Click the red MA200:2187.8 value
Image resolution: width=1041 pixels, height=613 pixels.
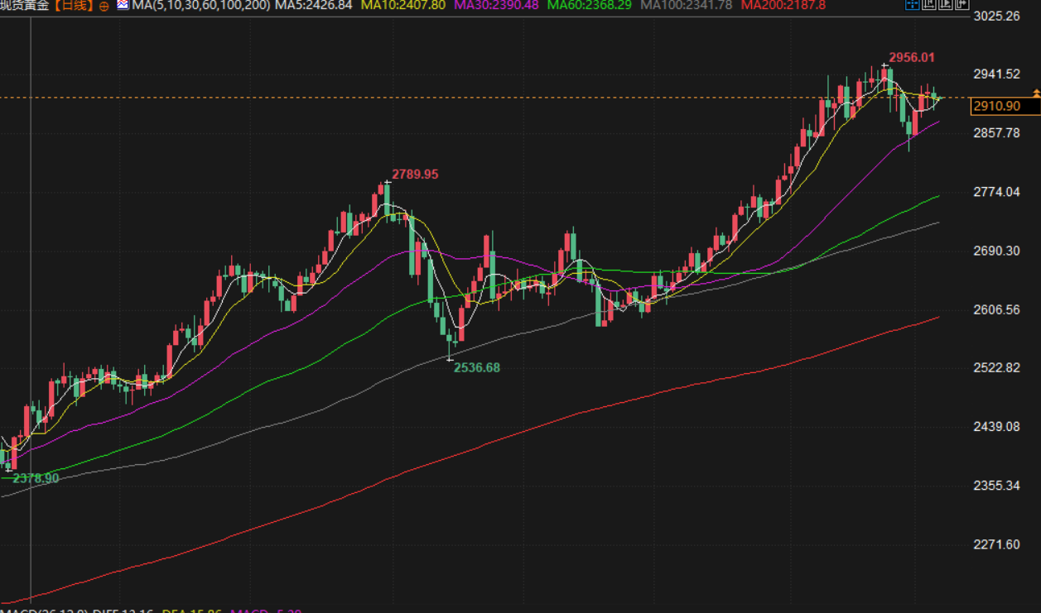(783, 5)
